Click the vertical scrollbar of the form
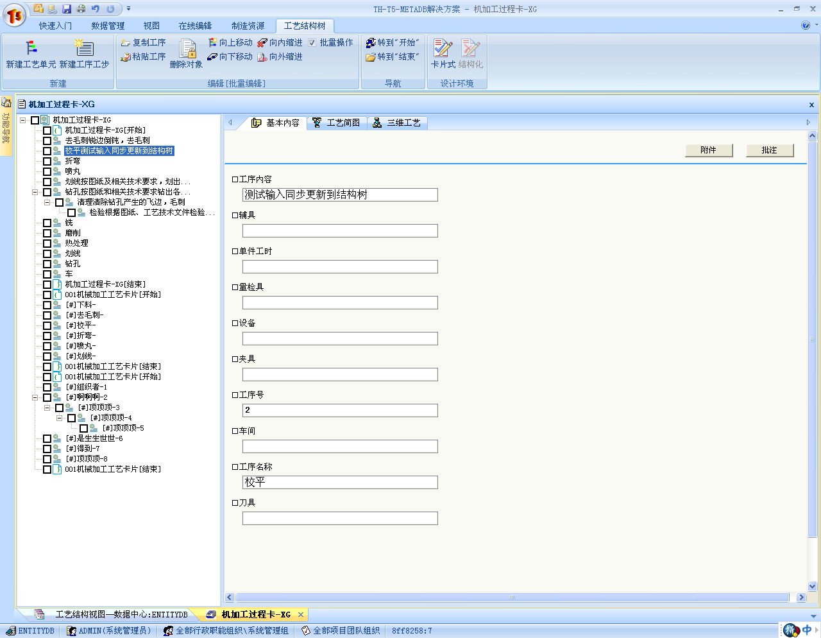The height and width of the screenshot is (638, 821). coord(813,340)
